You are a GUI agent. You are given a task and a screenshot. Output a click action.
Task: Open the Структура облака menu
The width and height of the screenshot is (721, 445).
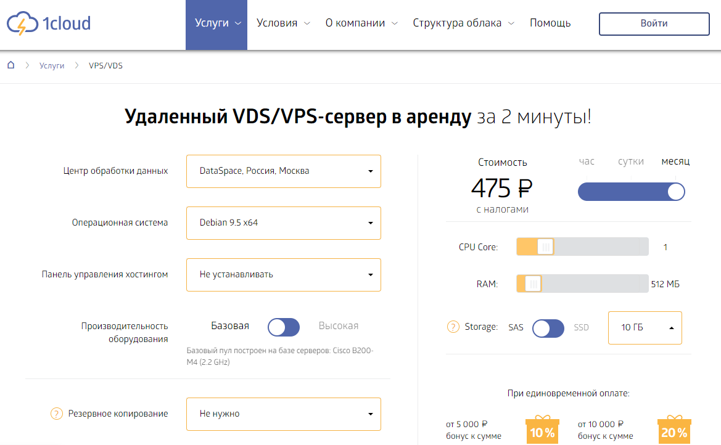(x=463, y=23)
